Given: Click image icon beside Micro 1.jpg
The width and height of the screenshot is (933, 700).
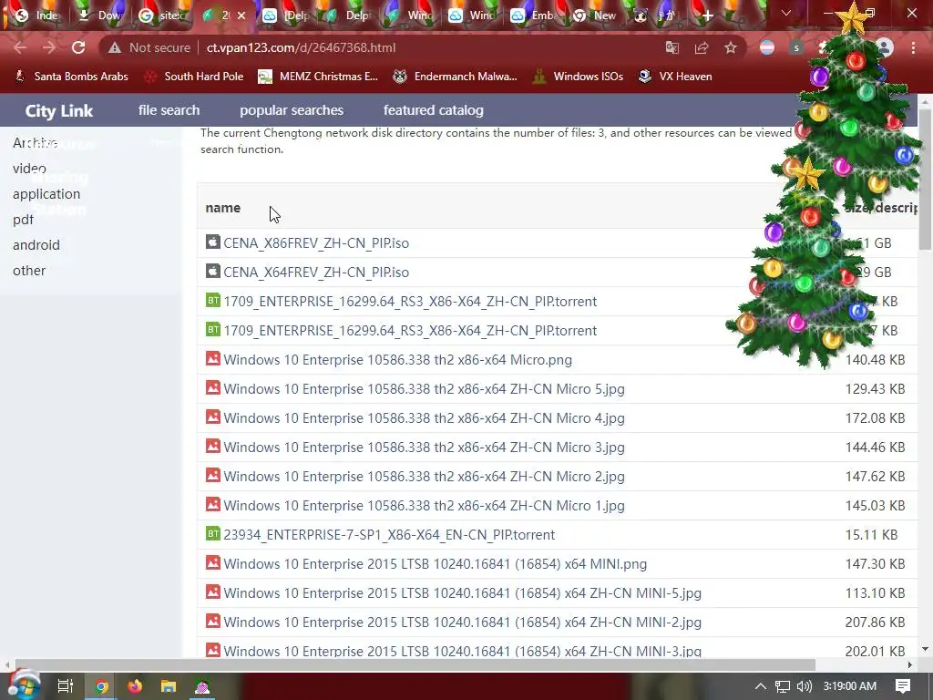Looking at the screenshot, I should 213,504.
